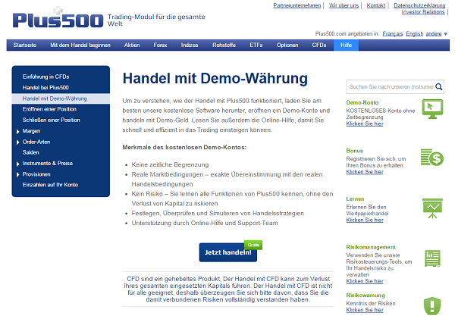Click the Demo-Konto green heading
Image resolution: width=455 pixels, height=319 pixels.
362,102
